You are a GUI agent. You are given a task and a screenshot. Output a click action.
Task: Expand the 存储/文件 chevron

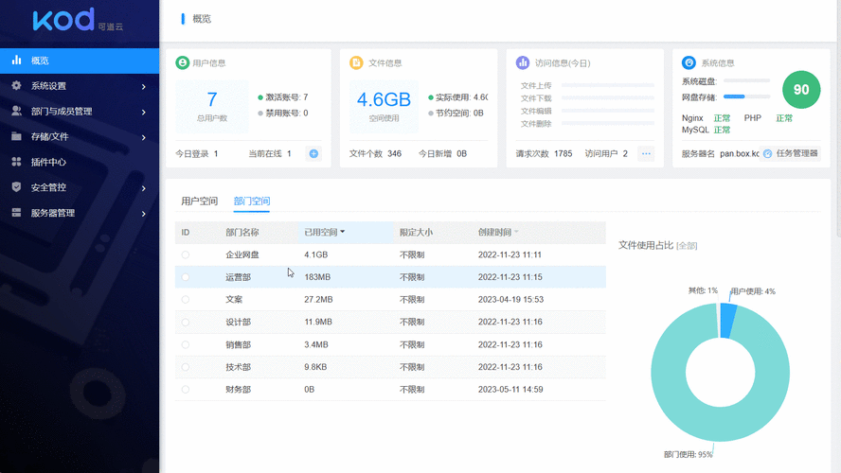click(x=144, y=137)
